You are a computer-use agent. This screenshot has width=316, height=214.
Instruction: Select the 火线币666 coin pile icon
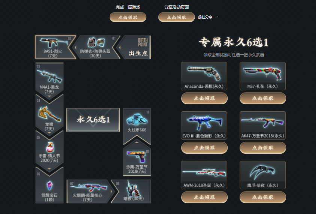(x=137, y=120)
